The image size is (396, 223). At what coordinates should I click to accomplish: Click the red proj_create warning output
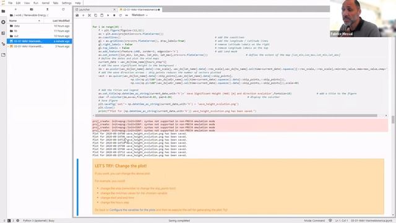(240, 126)
